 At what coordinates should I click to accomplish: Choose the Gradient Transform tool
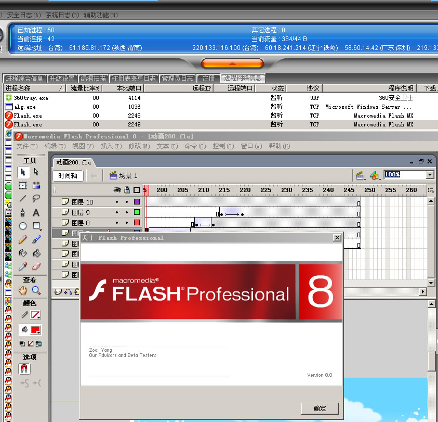(x=36, y=185)
